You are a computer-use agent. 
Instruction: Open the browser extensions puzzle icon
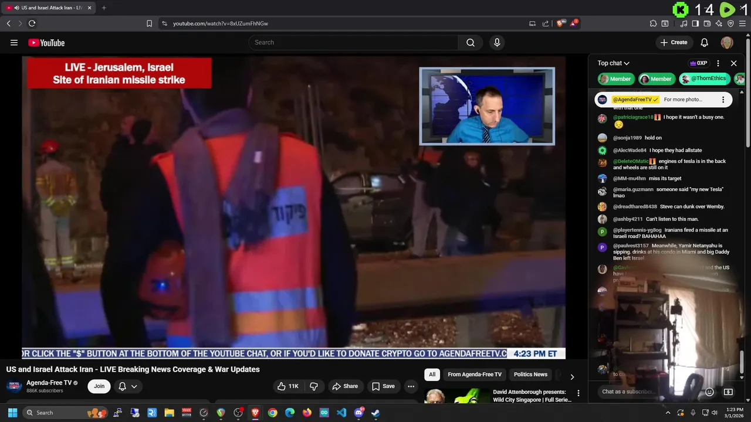(653, 23)
